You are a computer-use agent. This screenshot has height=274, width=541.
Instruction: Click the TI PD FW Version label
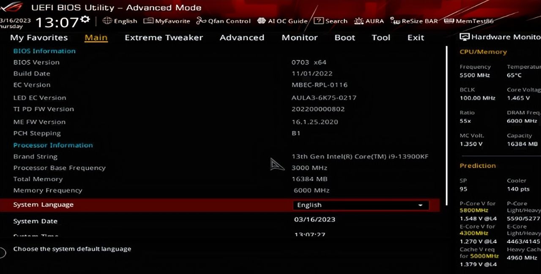(x=44, y=109)
